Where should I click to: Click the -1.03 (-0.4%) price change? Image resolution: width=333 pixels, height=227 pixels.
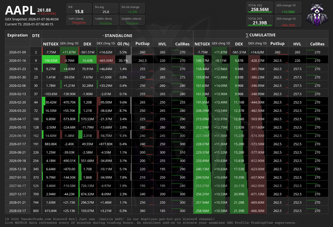pos(47,14)
